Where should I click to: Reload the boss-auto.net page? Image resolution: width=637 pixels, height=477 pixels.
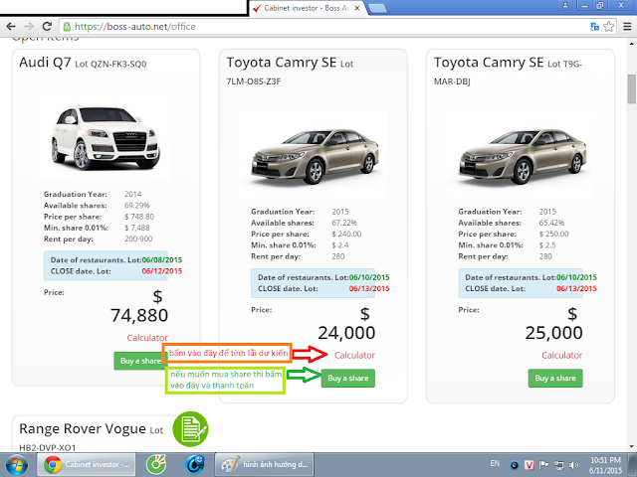point(47,27)
